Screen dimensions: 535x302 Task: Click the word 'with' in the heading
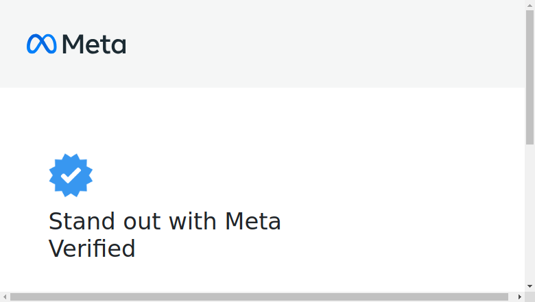[x=193, y=221]
